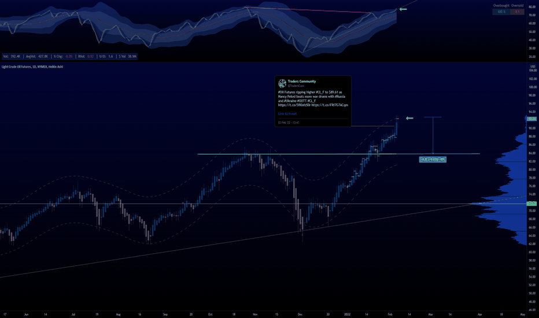Click the 'Sep' label on time axis

(165, 314)
